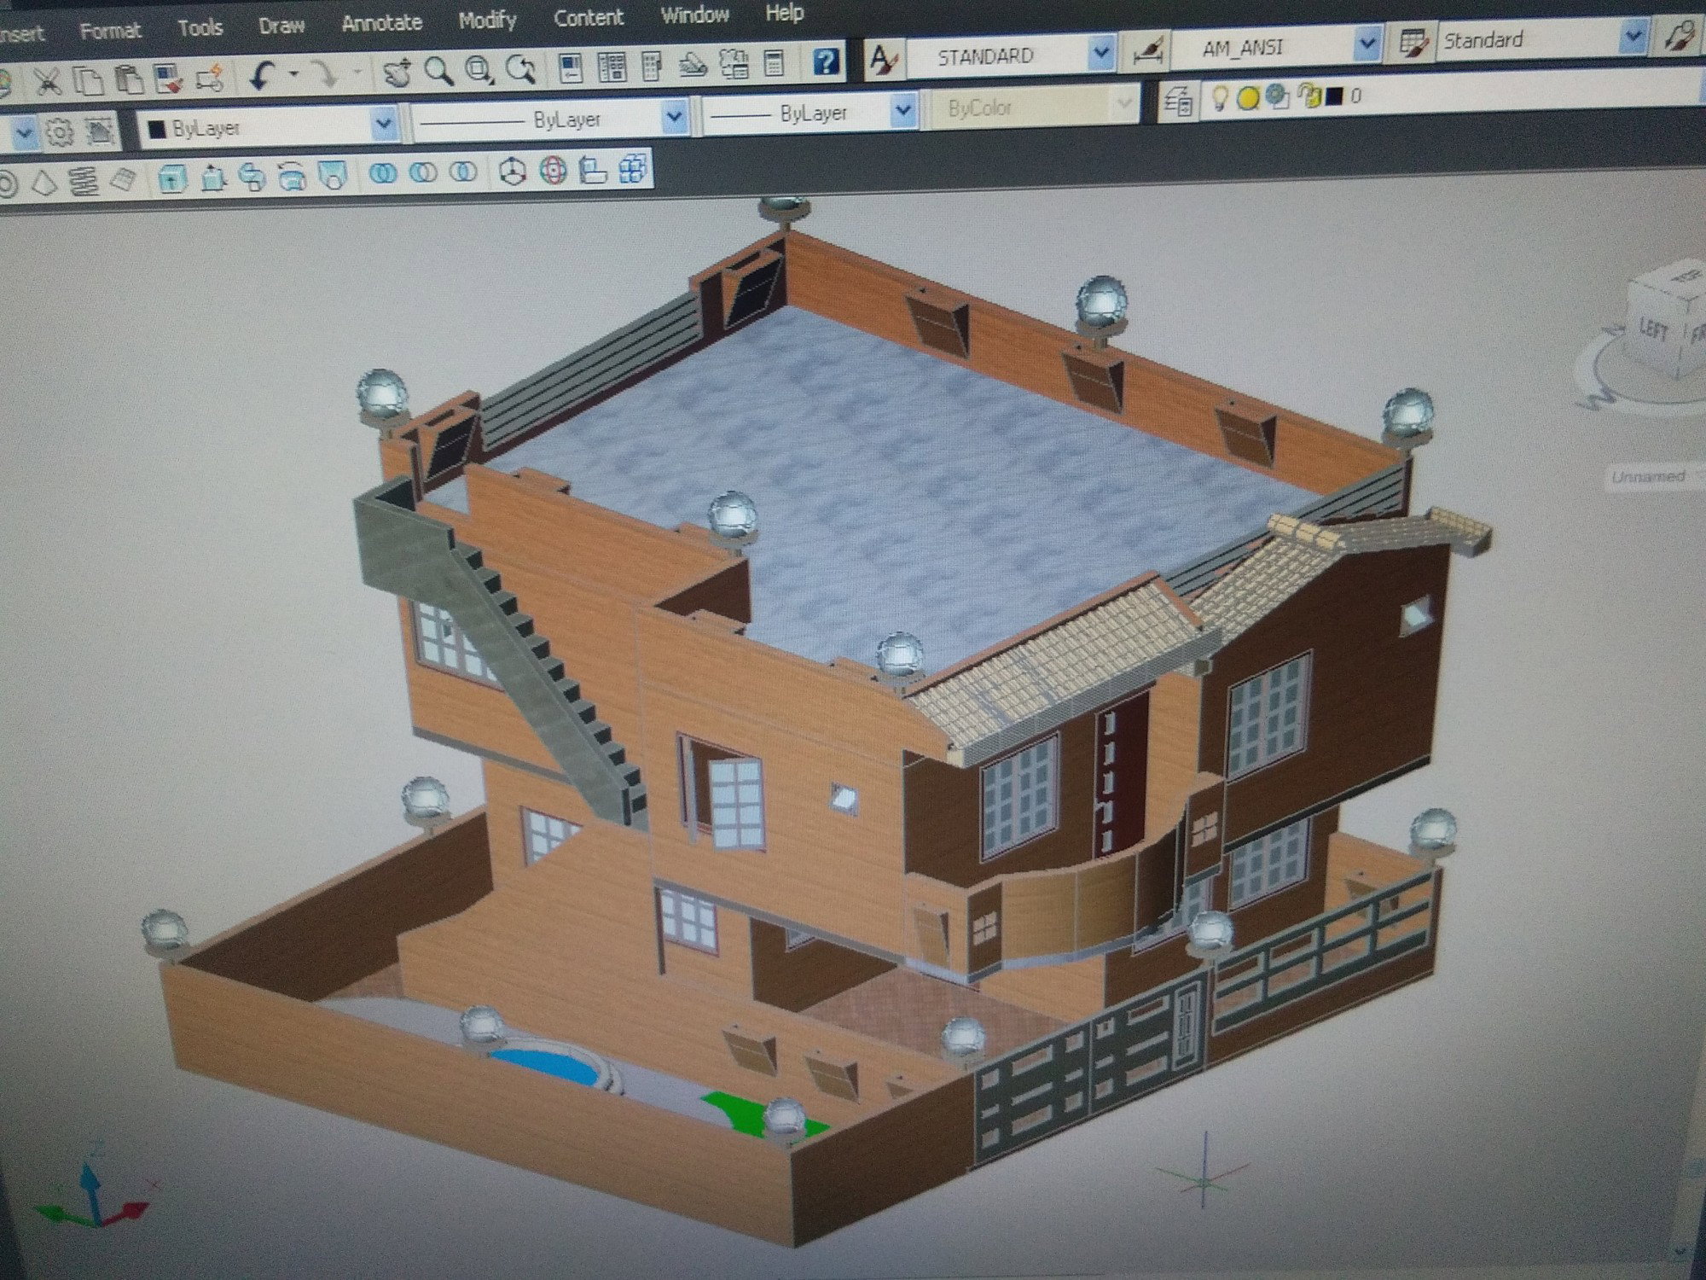The image size is (1706, 1280).
Task: Select the Loft tool
Action: coord(332,176)
